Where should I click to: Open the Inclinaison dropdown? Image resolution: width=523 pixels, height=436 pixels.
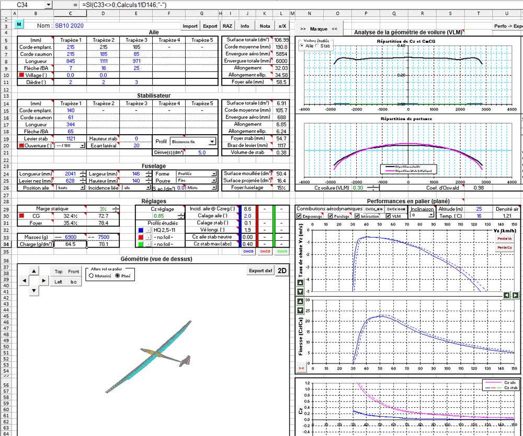pos(431,215)
